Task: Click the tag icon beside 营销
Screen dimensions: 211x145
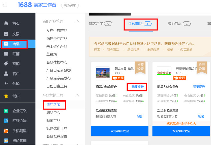Action: [x=6, y=63]
